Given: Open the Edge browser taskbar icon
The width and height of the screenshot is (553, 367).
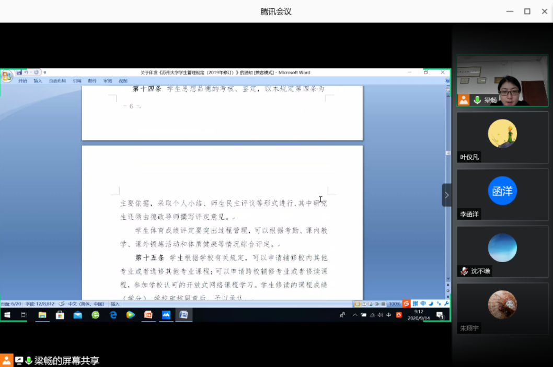Looking at the screenshot, I should tap(113, 315).
